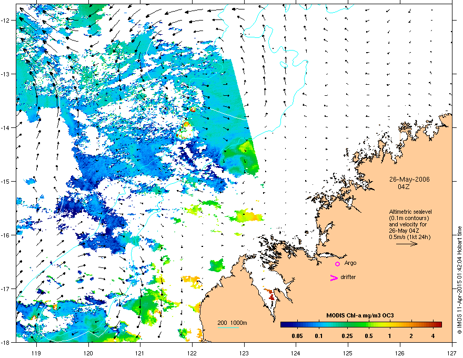Click the longitude label 125
Screen dimensions: 463x358
click(348, 353)
